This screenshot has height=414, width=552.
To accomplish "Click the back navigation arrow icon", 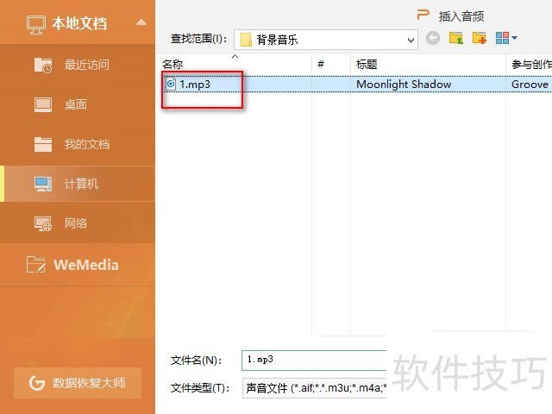I will (433, 39).
